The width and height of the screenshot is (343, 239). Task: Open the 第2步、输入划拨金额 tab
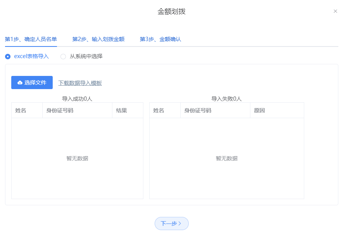(x=98, y=39)
